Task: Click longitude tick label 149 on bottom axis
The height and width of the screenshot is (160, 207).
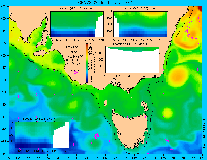Action: point(154,158)
